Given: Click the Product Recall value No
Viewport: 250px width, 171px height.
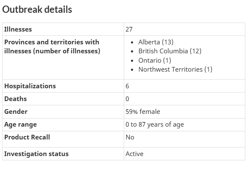Looking at the screenshot, I should pyautogui.click(x=130, y=137).
